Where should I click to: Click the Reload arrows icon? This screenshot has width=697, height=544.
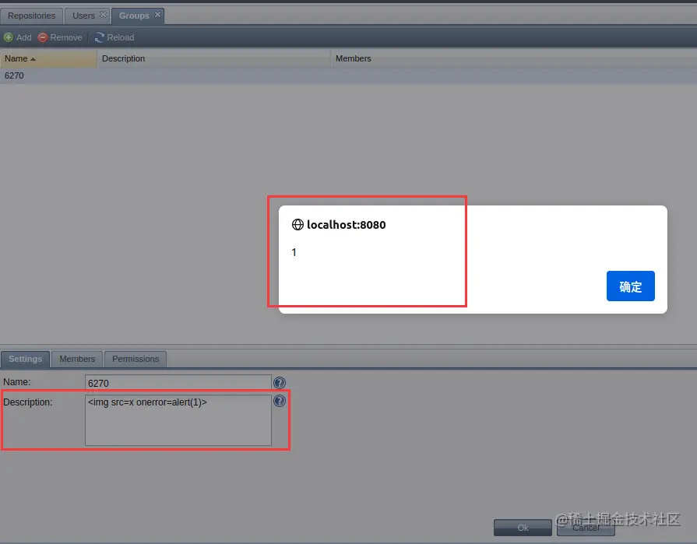[x=100, y=37]
